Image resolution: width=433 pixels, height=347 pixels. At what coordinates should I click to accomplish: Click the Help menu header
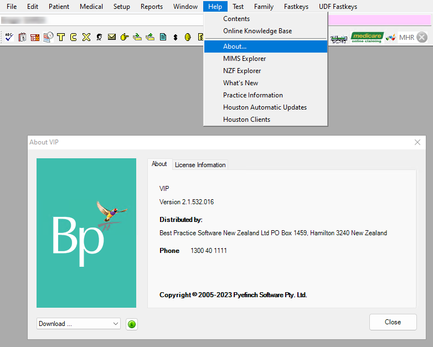pyautogui.click(x=215, y=6)
